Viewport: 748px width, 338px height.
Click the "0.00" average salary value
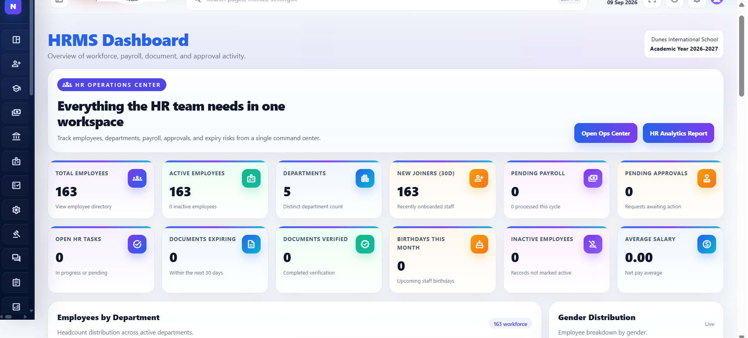pos(639,257)
